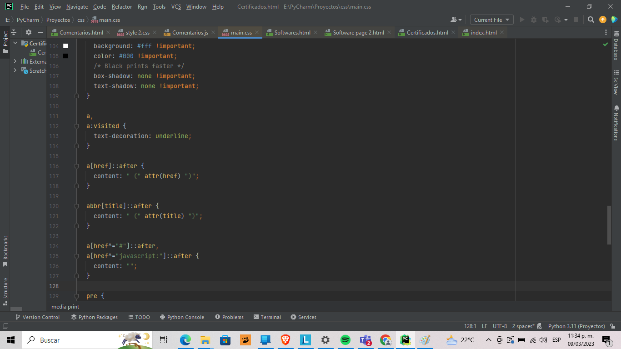Toggle code fold marker at line 116
Viewport: 621px width, 349px height.
point(76,166)
